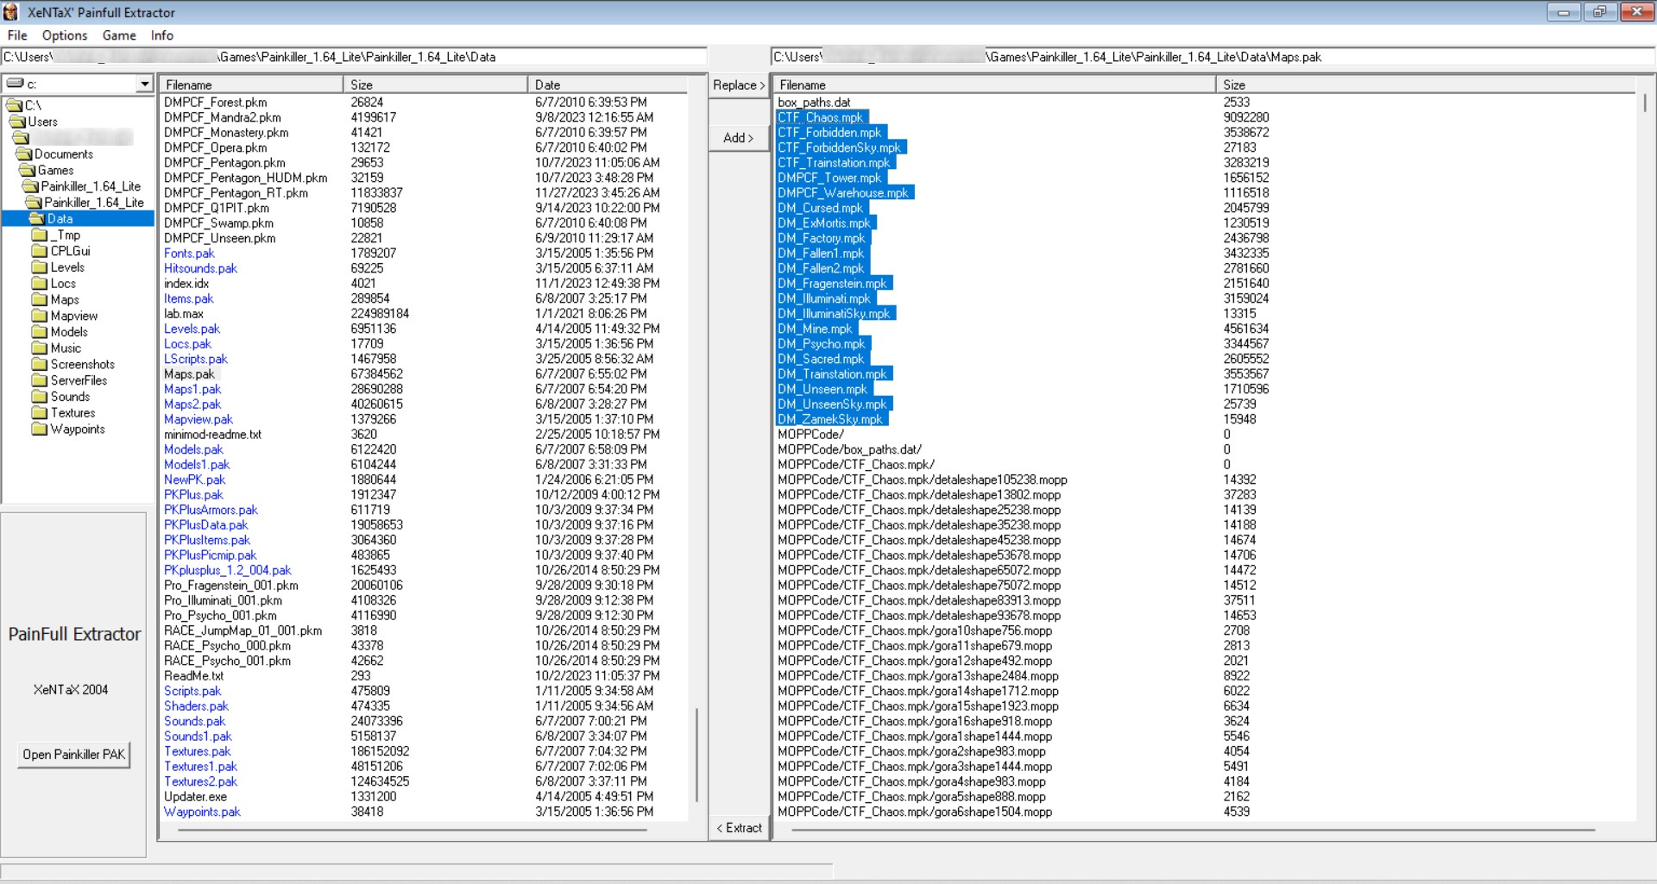This screenshot has height=884, width=1657.
Task: Click the Models folder icon
Action: click(40, 332)
